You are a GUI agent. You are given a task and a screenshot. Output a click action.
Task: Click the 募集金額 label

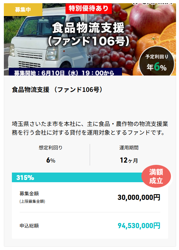click(29, 193)
